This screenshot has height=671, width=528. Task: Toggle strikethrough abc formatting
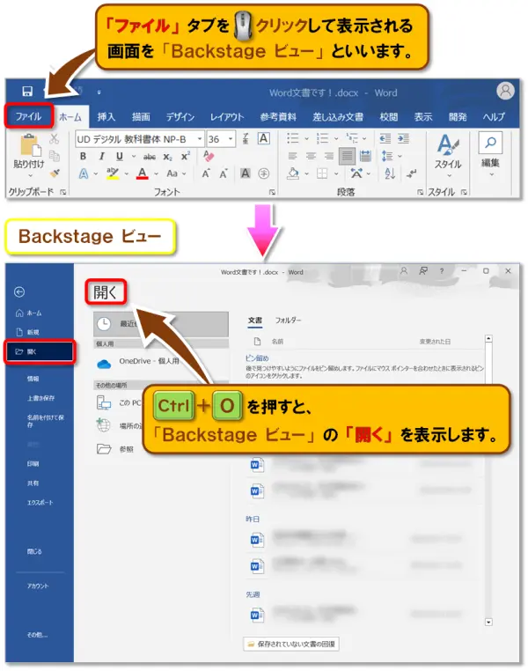[x=150, y=157]
